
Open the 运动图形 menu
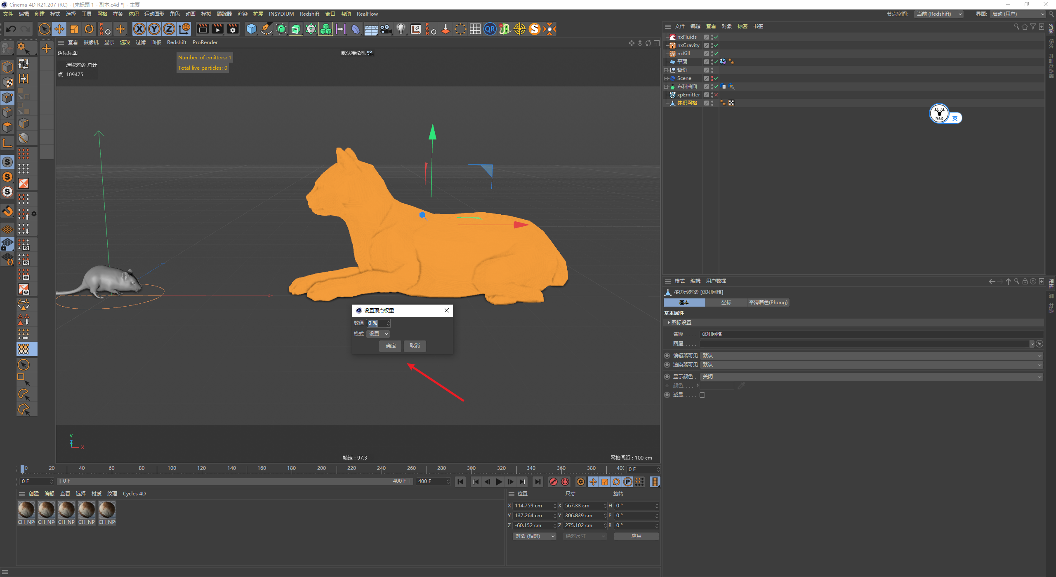point(154,14)
